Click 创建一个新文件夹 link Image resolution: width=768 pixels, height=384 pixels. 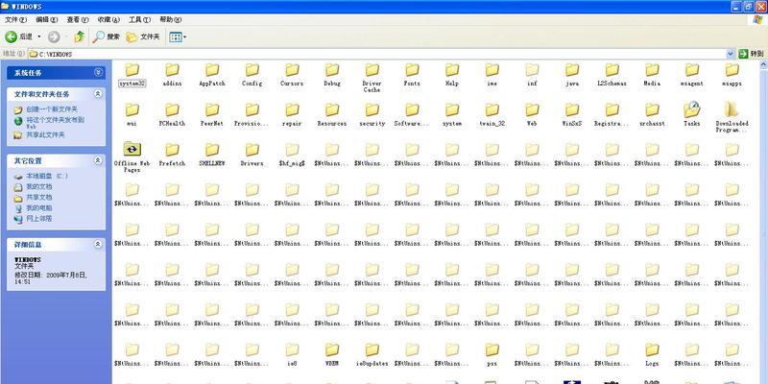pyautogui.click(x=52, y=109)
